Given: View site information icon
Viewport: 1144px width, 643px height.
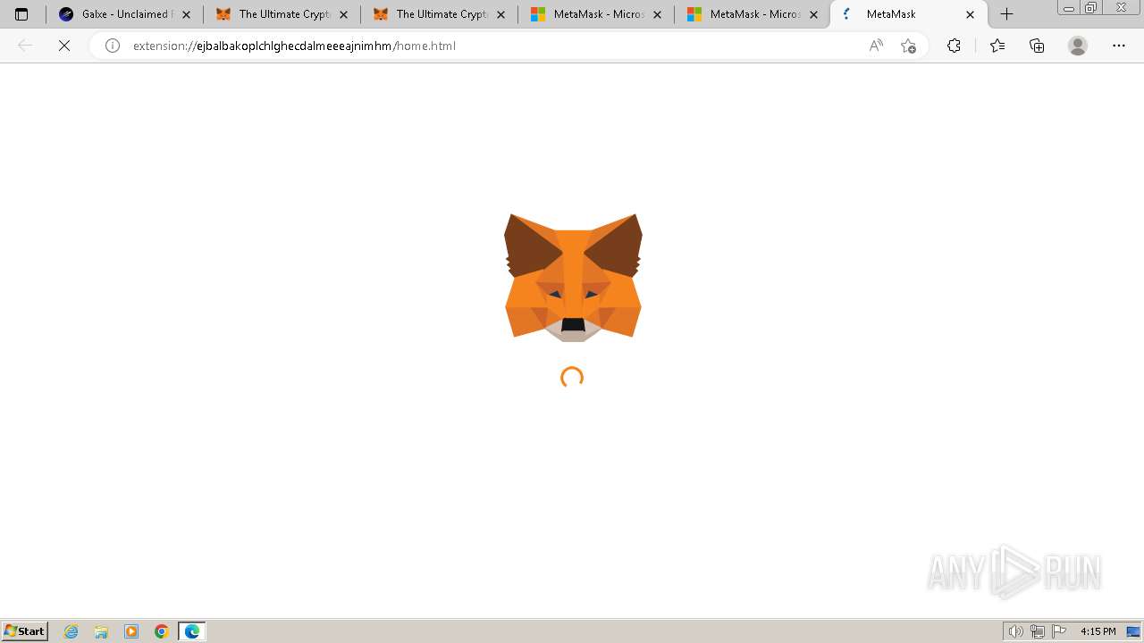Looking at the screenshot, I should 113,46.
